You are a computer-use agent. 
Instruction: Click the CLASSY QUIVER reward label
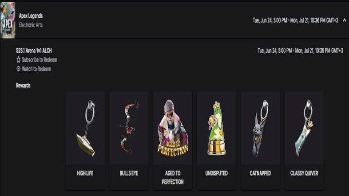tap(304, 173)
